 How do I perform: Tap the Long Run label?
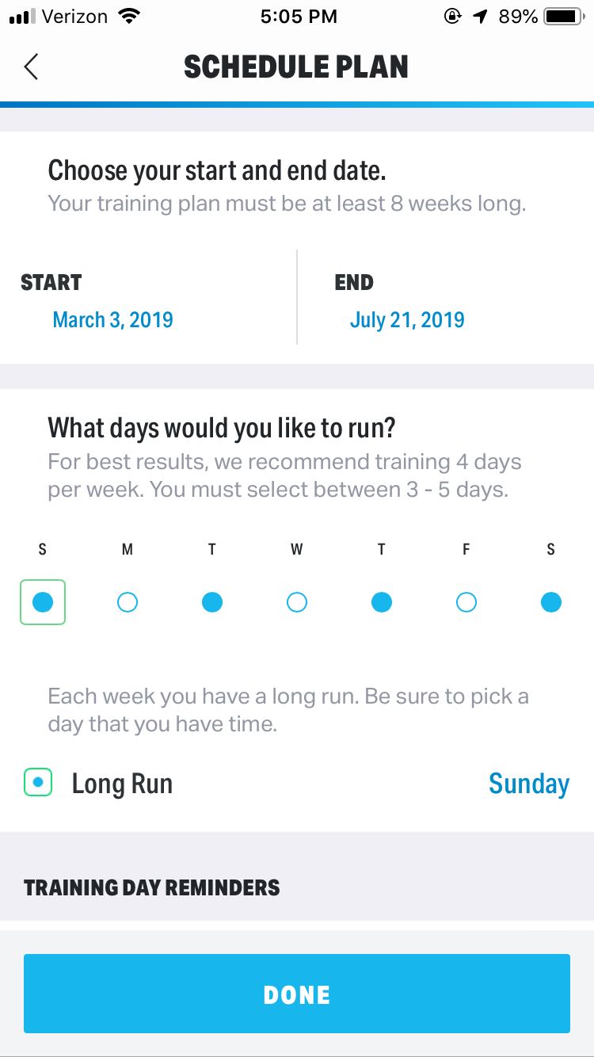(x=122, y=784)
